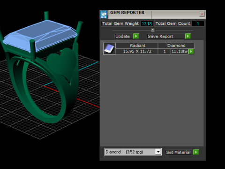The height and width of the screenshot is (169, 225).
Task: Click the 13.18tw weight cell
Action: pos(180,51)
